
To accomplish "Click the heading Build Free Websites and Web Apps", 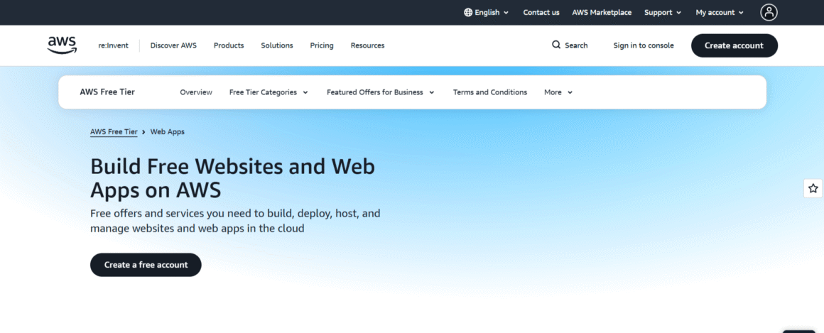I will tap(232, 178).
